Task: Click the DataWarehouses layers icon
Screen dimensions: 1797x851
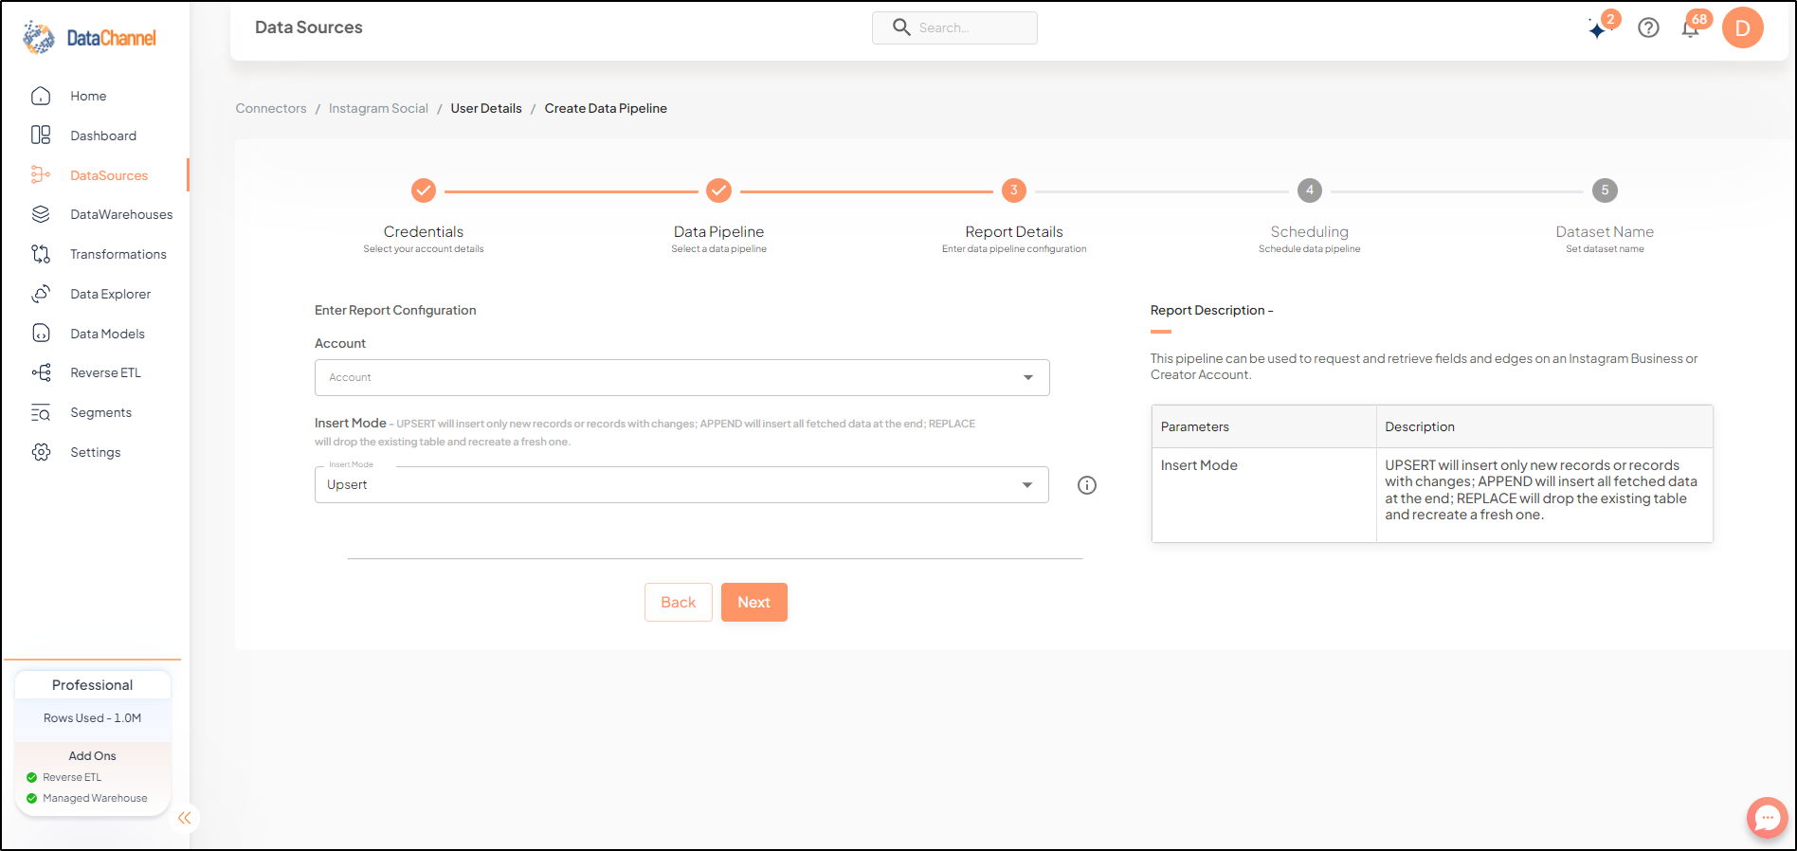Action: point(41,214)
